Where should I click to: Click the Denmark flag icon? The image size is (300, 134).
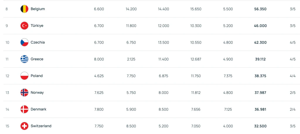24,109
